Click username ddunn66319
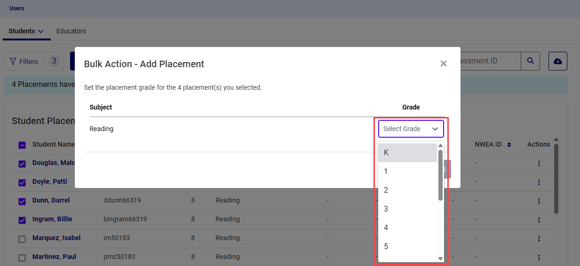580x266 pixels. pyautogui.click(x=122, y=200)
